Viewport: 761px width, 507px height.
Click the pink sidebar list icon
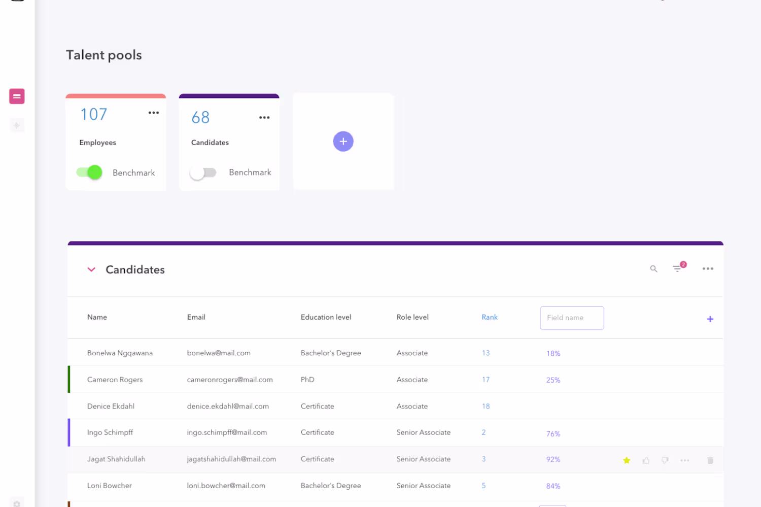17,96
